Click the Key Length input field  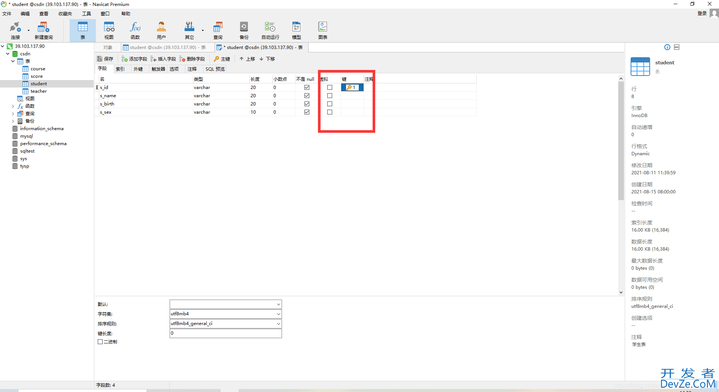pos(225,334)
